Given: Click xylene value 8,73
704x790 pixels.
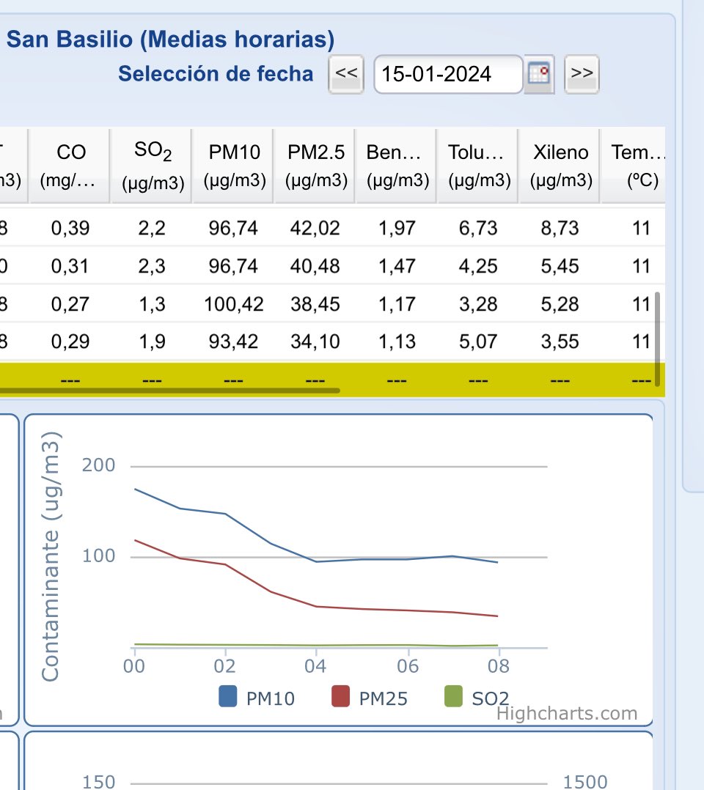Looking at the screenshot, I should click(560, 228).
